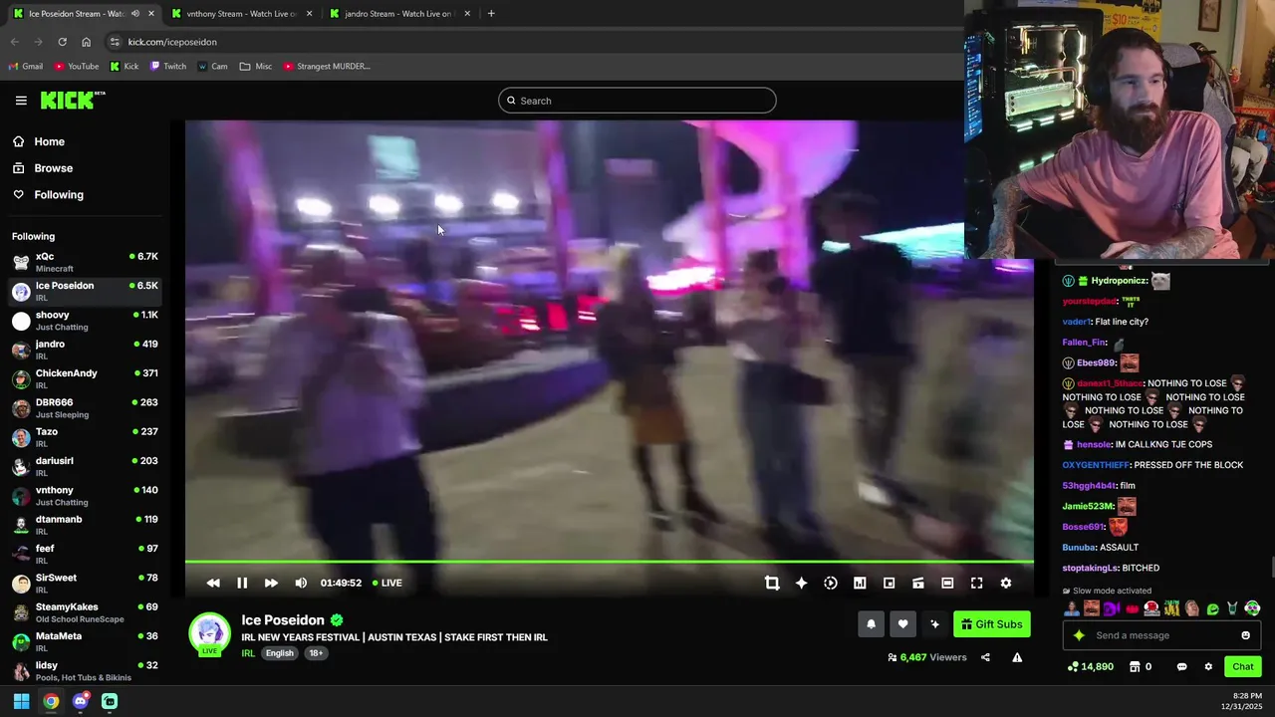Click the sparkle button beside Gift Subs
The image size is (1275, 717).
click(934, 624)
